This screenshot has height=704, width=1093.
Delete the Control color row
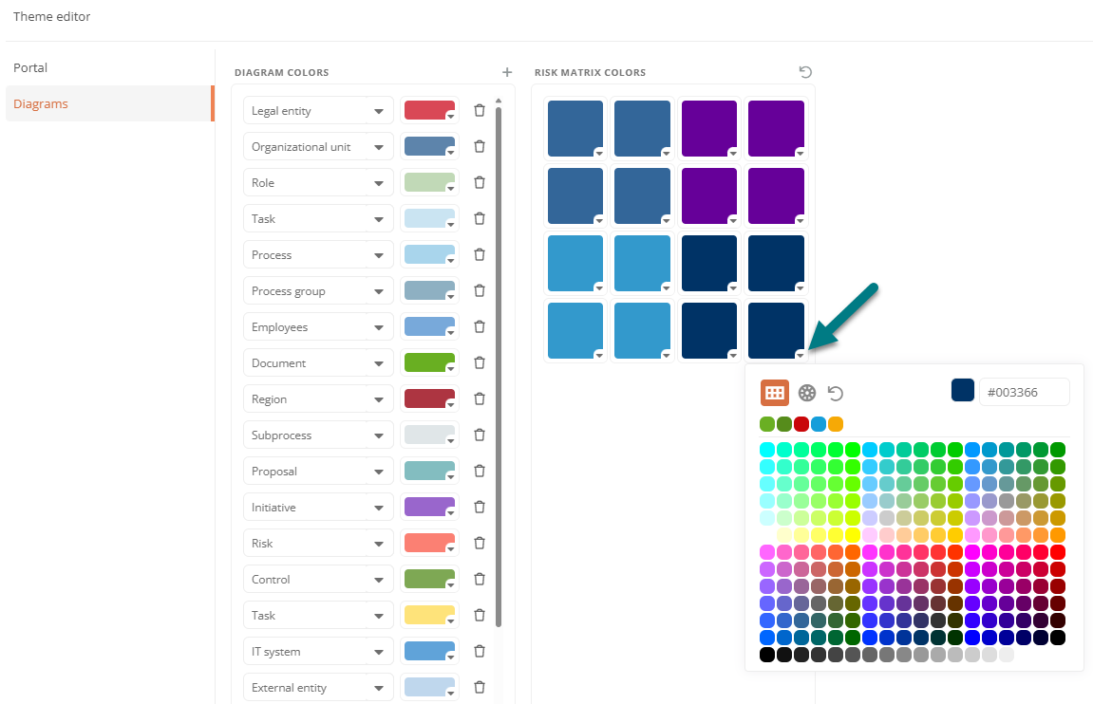[479, 580]
